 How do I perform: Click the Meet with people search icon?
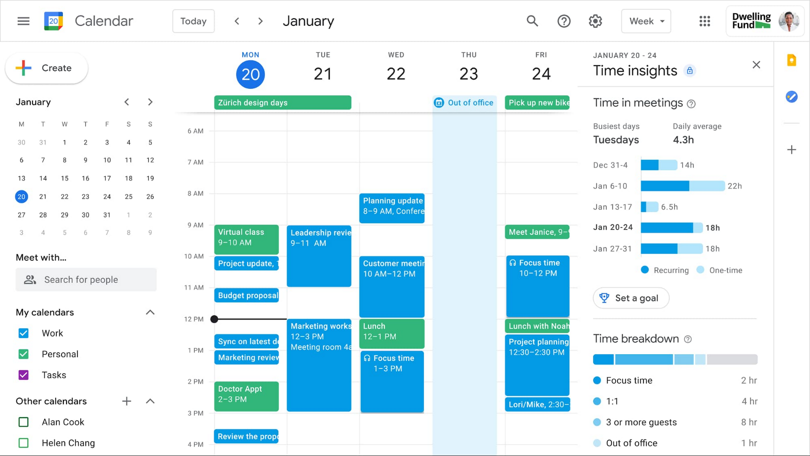click(x=30, y=280)
